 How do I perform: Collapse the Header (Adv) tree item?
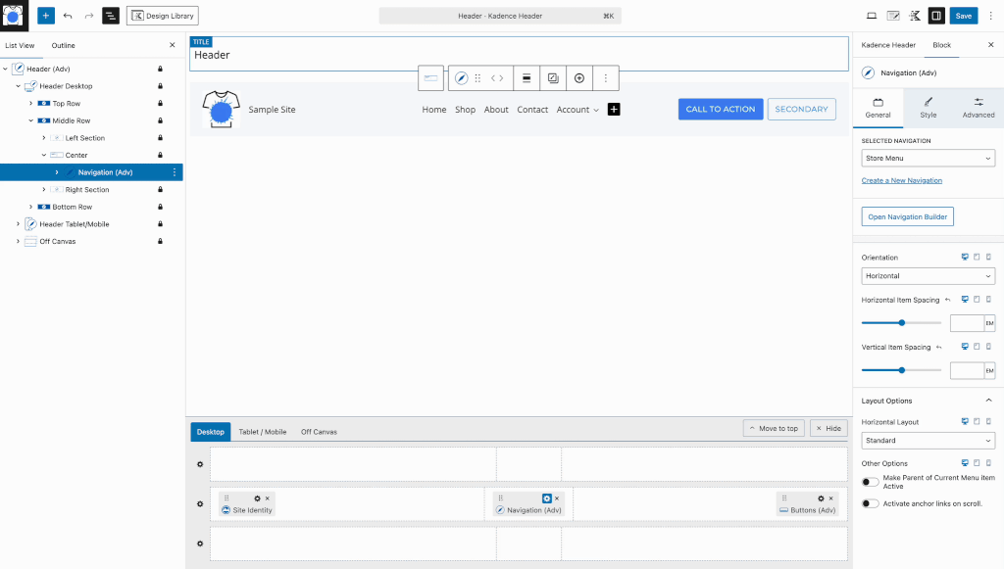(5, 69)
